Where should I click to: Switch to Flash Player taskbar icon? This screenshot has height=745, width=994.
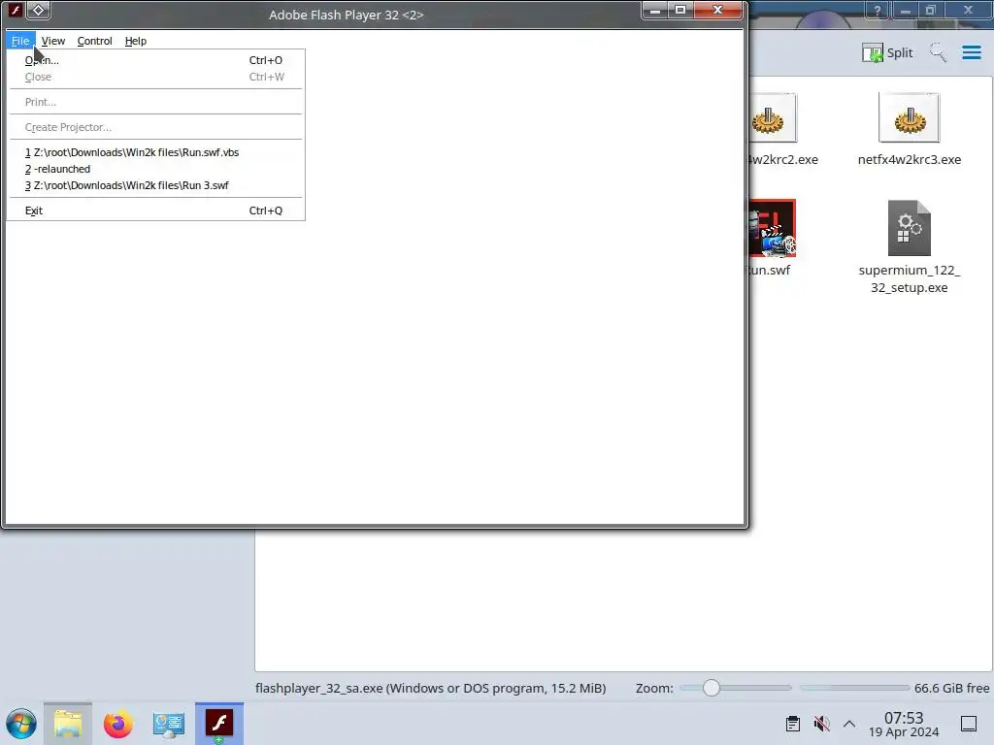[x=218, y=724]
